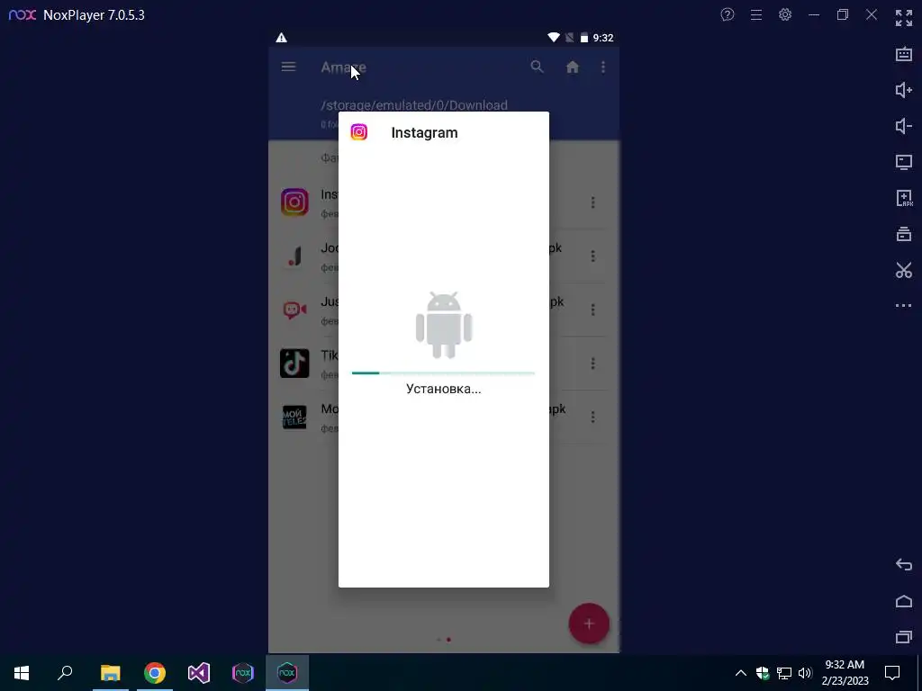
Task: Click Android back button in Nox sidebar
Action: point(904,565)
